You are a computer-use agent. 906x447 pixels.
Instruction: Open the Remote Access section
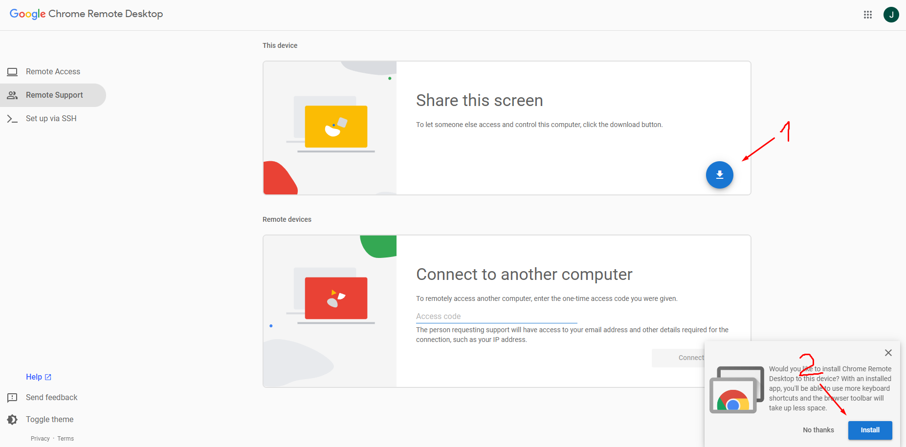53,72
